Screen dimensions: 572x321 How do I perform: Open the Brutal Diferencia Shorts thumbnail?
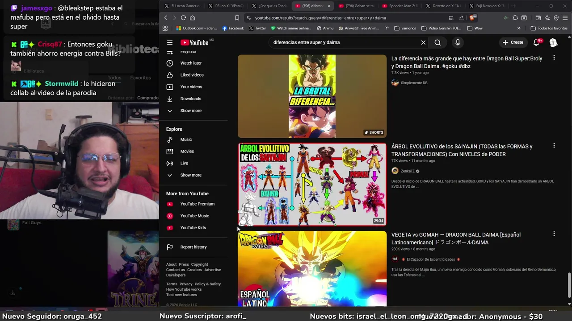click(312, 96)
